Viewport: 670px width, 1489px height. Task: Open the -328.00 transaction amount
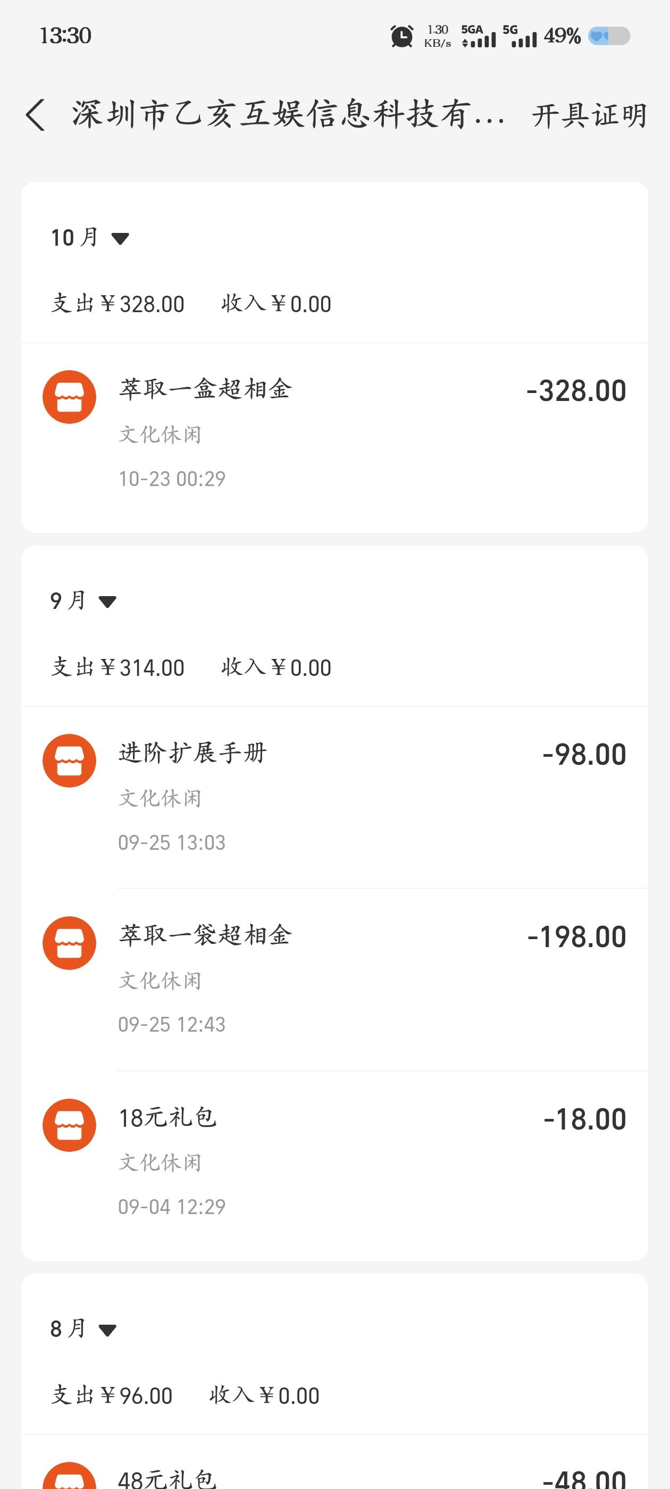576,391
